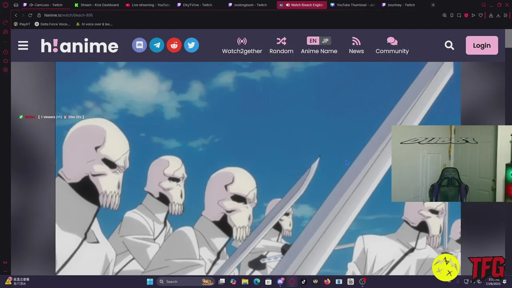Open the tab islands workspace icon

(x=16, y=5)
